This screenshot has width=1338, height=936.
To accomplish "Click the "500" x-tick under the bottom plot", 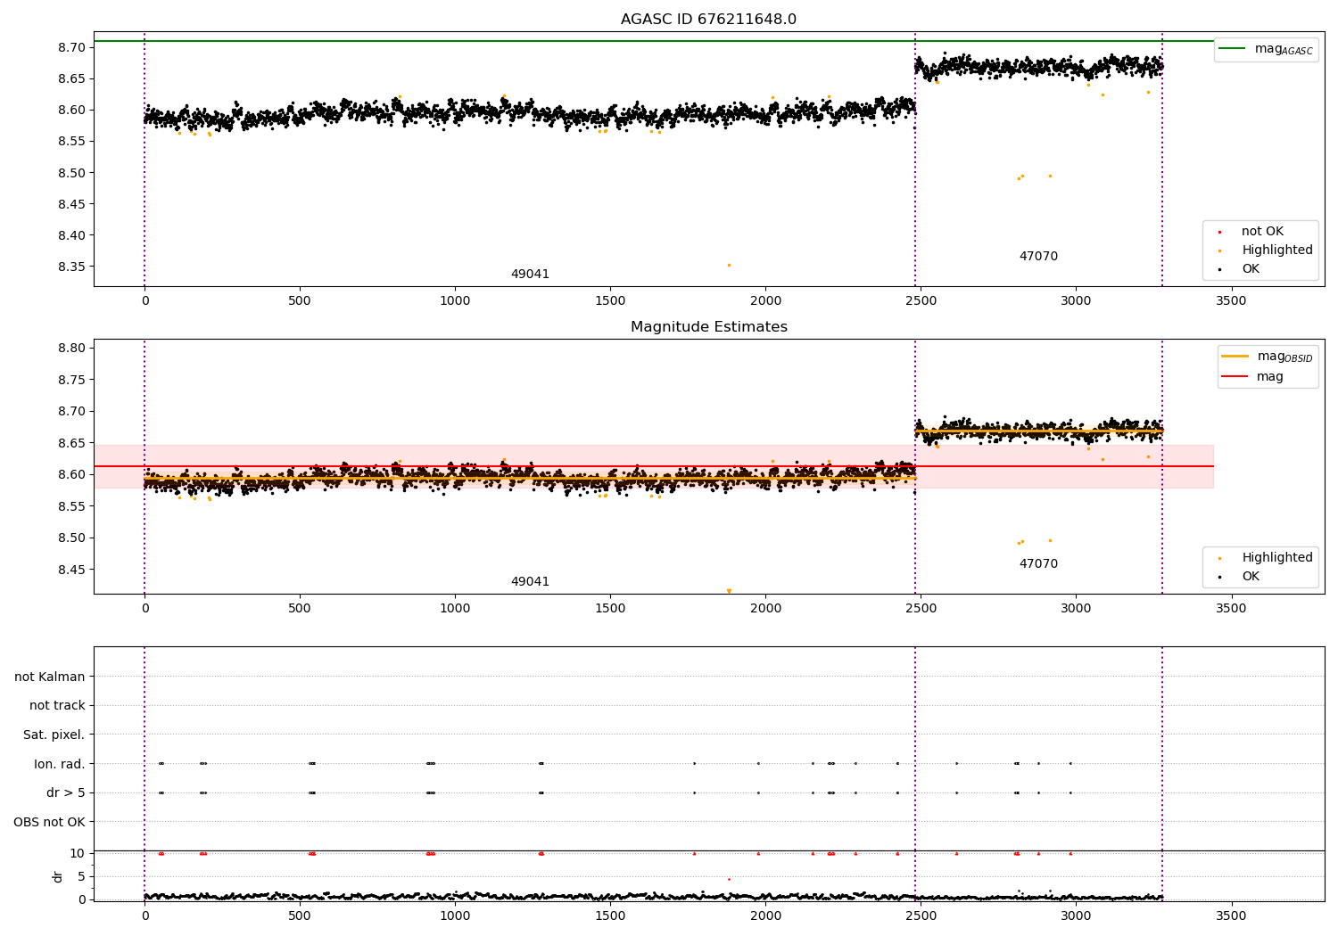I will [x=300, y=916].
